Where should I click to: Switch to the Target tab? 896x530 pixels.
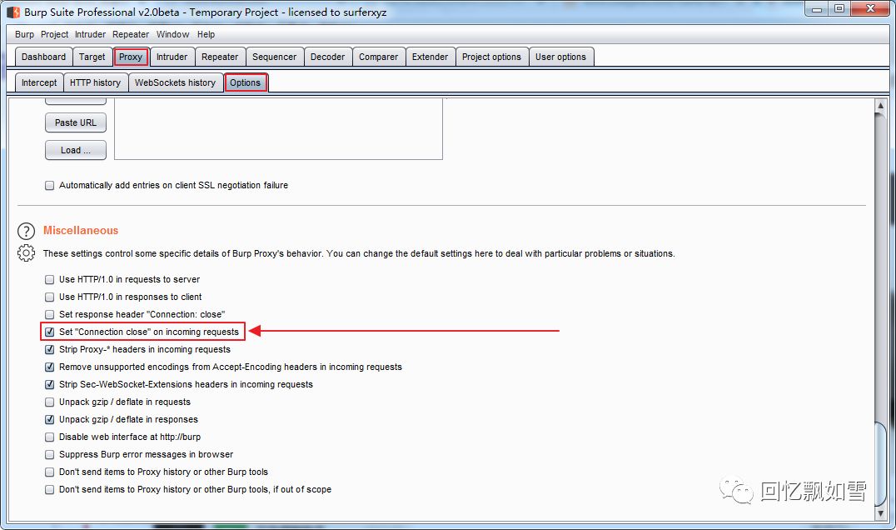tap(92, 57)
